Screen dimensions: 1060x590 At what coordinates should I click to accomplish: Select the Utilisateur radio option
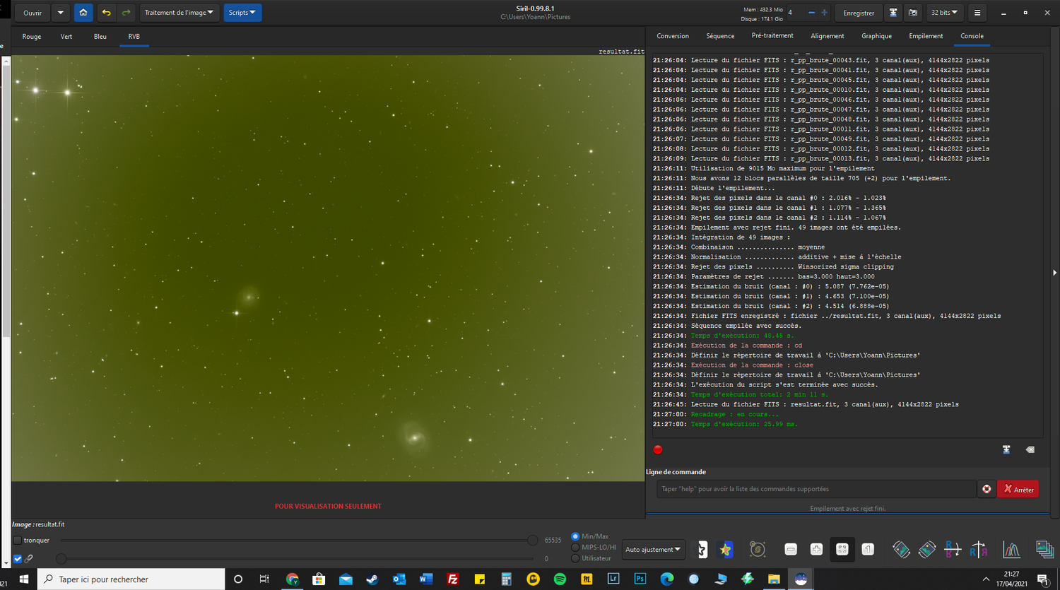575,558
